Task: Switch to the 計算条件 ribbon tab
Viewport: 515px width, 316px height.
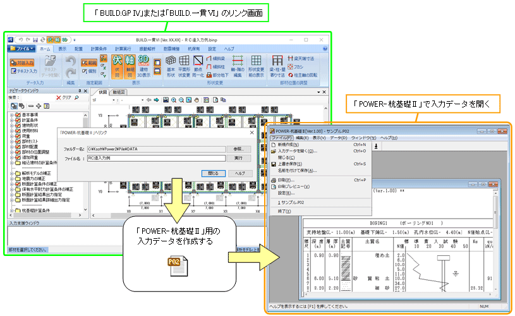Action: (x=99, y=49)
